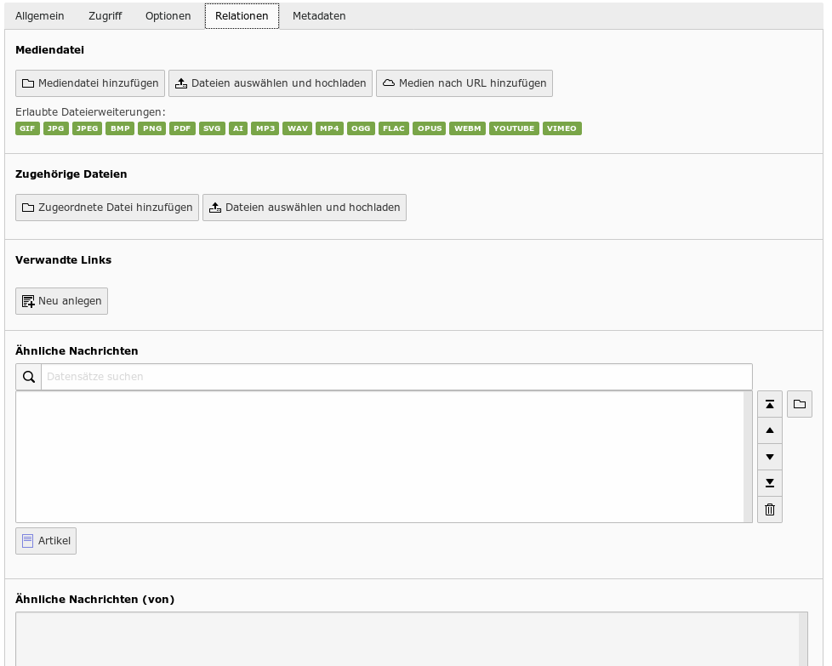832x666 pixels.
Task: Delete selected item with trash icon
Action: click(x=770, y=509)
